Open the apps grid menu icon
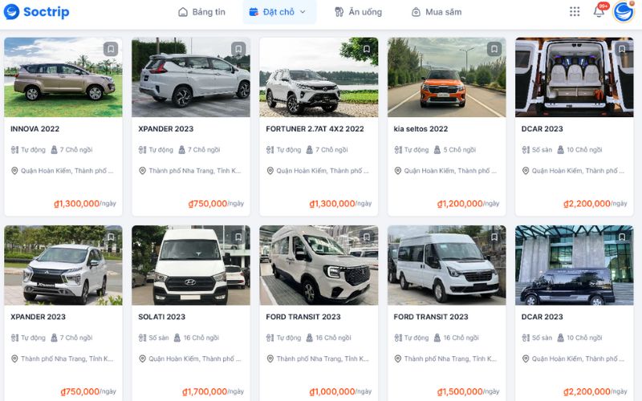 [x=575, y=11]
